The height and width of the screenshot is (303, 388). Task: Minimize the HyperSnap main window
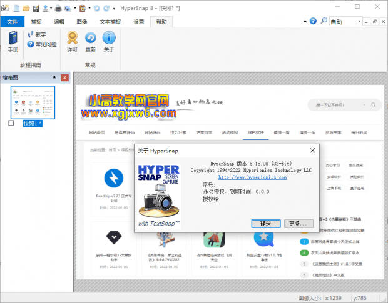click(337, 7)
